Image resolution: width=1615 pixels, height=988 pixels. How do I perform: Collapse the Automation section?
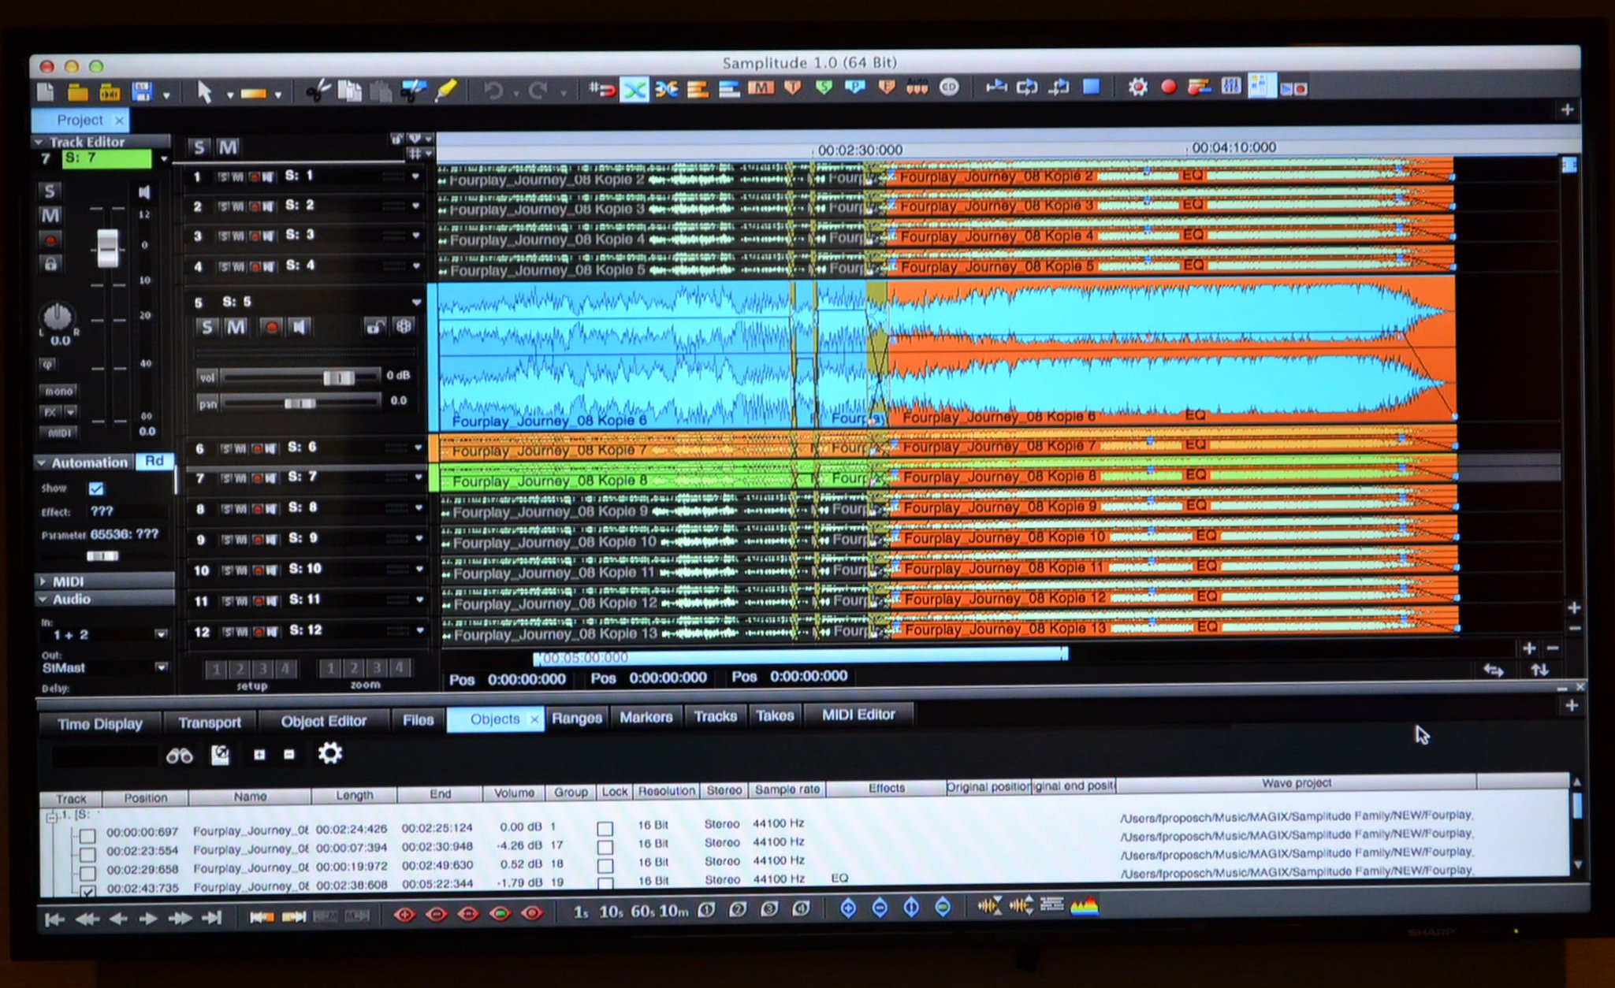[x=42, y=463]
